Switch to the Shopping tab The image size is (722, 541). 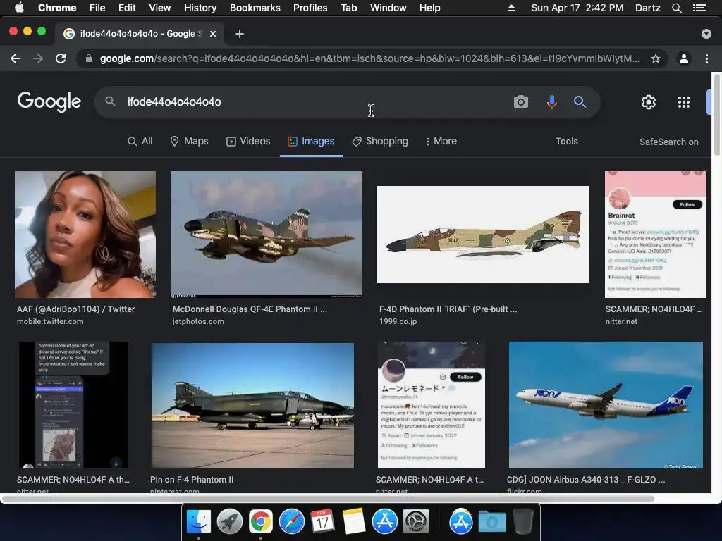pyautogui.click(x=380, y=141)
